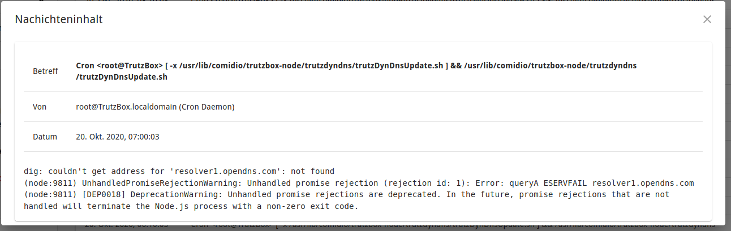731x231 pixels.
Task: Click the sender root@TrutzBox.localdomain
Action: tap(126, 107)
